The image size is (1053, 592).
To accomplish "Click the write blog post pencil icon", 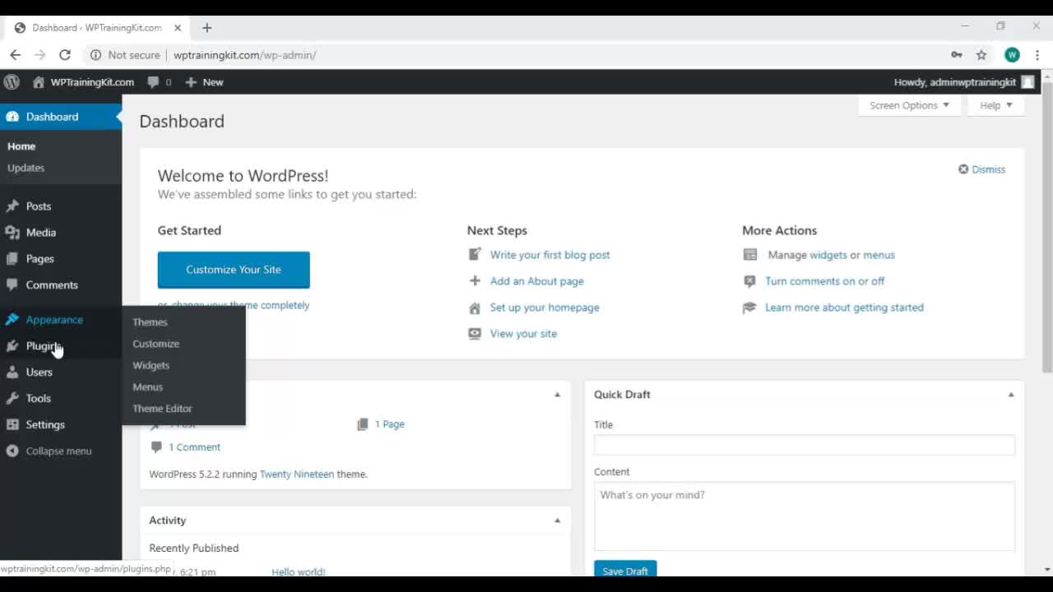I will click(475, 255).
